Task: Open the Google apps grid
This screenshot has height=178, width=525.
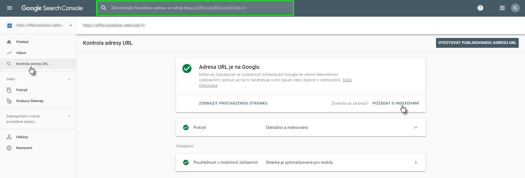Action: (x=502, y=8)
